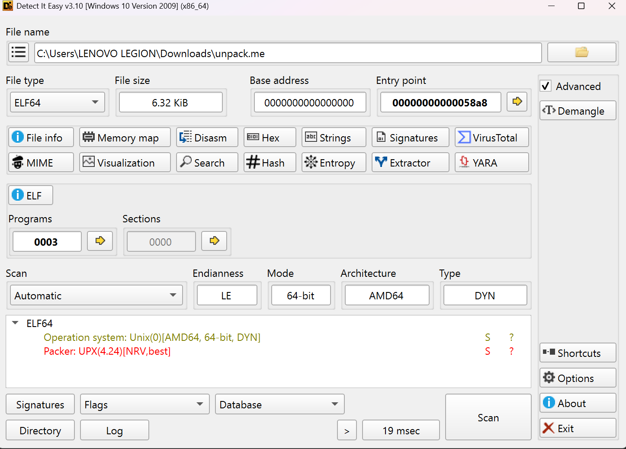Click the Entropy analysis button
Viewport: 626px width, 449px height.
coord(334,163)
